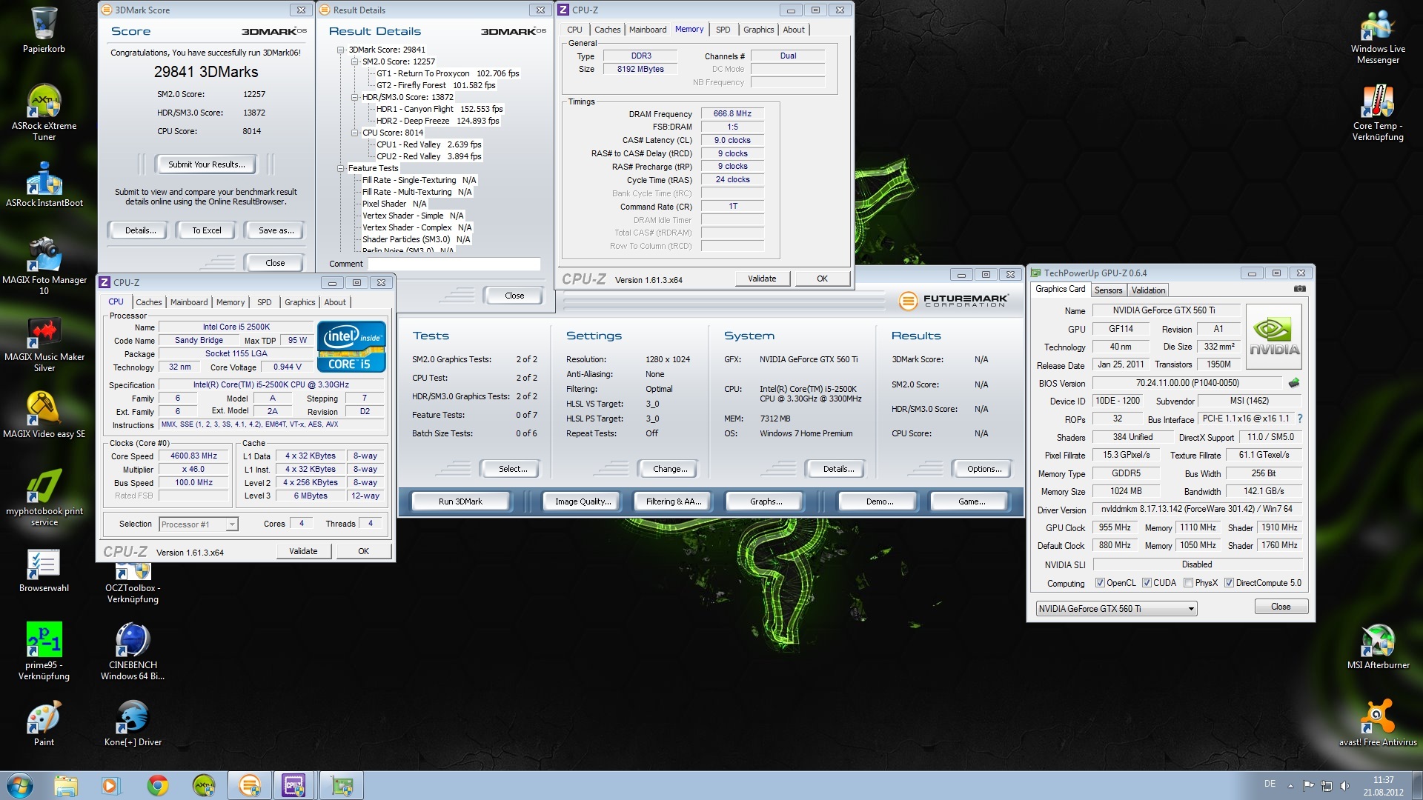Viewport: 1423px width, 800px height.
Task: Open GeForce GTX 560 Ti dropdown
Action: point(1116,609)
